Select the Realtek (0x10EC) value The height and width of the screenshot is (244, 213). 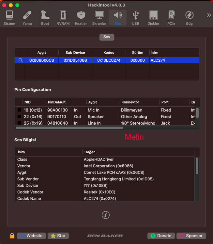click(x=99, y=192)
